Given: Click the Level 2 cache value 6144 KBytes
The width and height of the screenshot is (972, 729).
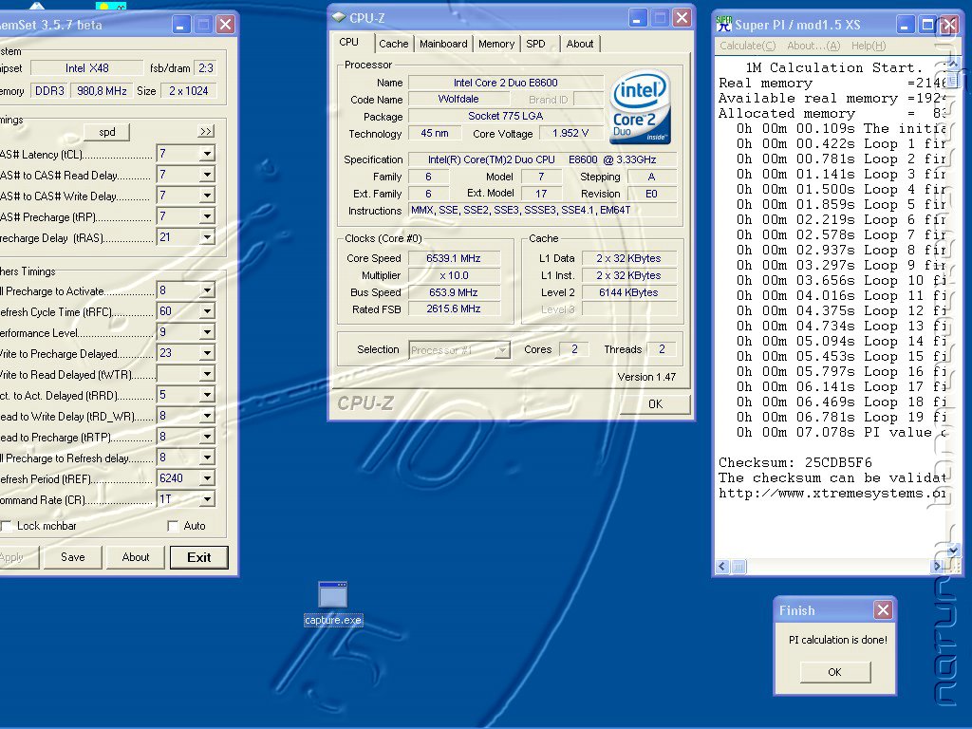Looking at the screenshot, I should tap(628, 292).
